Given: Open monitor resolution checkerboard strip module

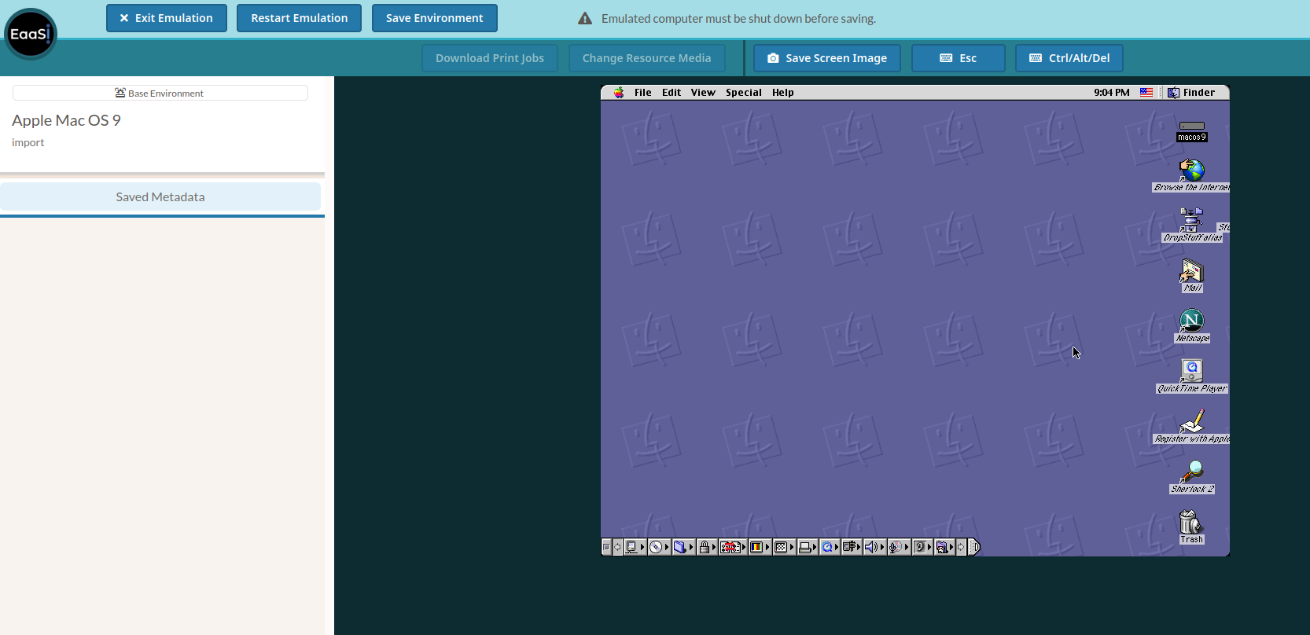Looking at the screenshot, I should (784, 547).
